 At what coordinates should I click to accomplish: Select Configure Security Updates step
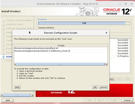click(19, 20)
